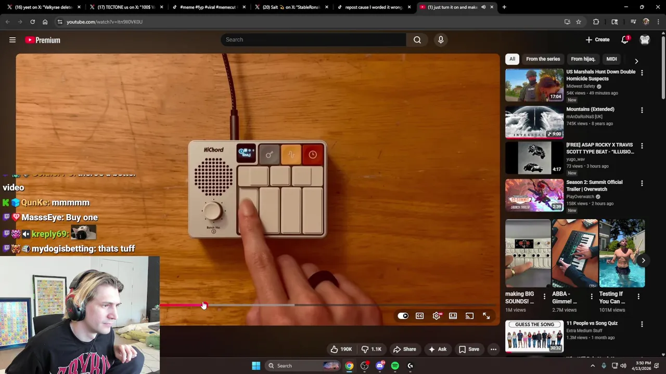Go to browser home page icon
666x374 pixels.
[x=45, y=22]
